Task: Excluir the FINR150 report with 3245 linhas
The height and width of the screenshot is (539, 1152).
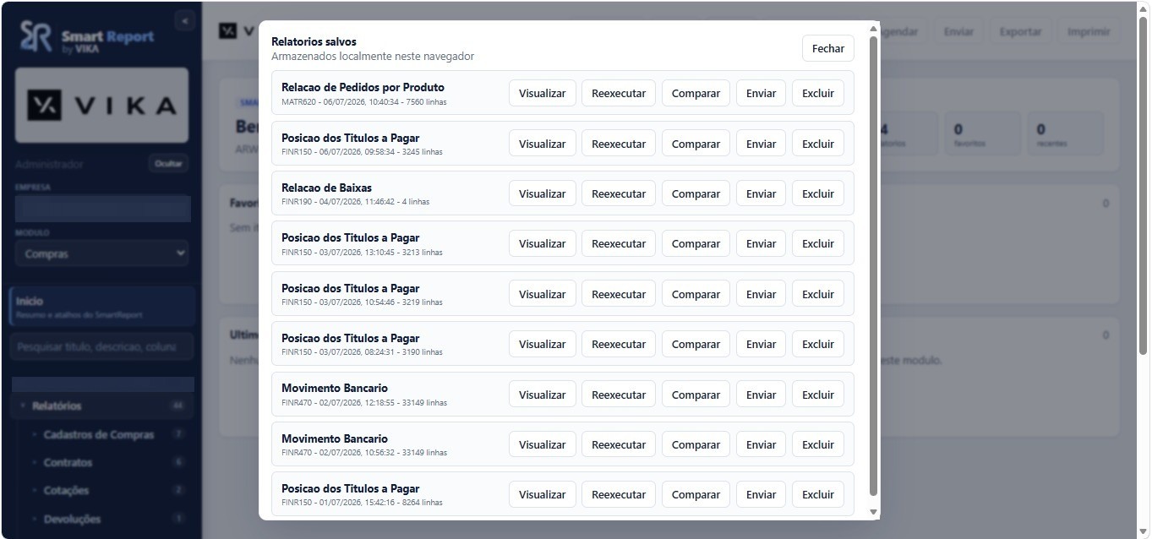Action: (x=817, y=144)
